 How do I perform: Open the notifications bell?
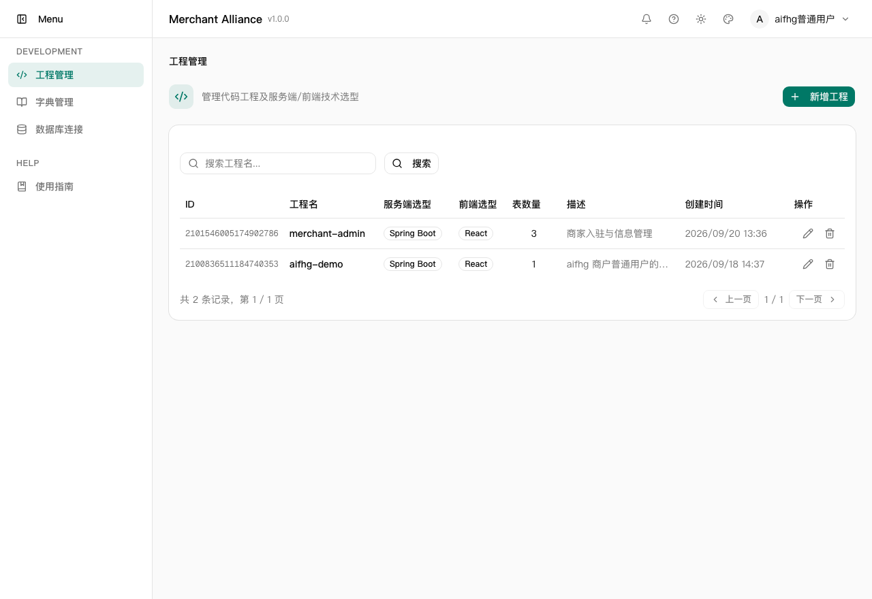pos(647,19)
